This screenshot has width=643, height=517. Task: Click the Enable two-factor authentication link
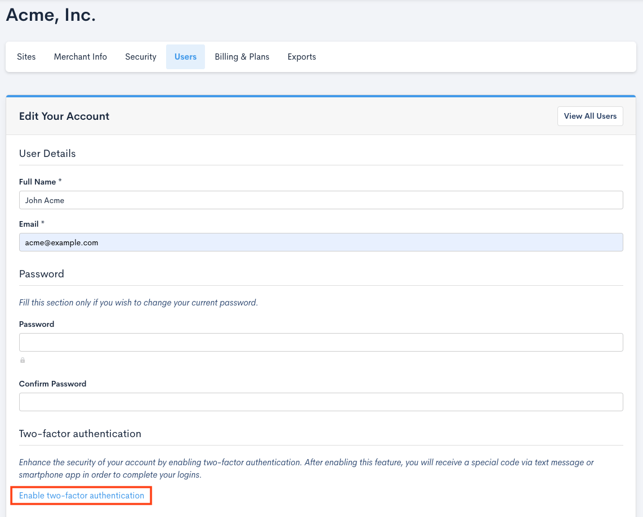[82, 496]
